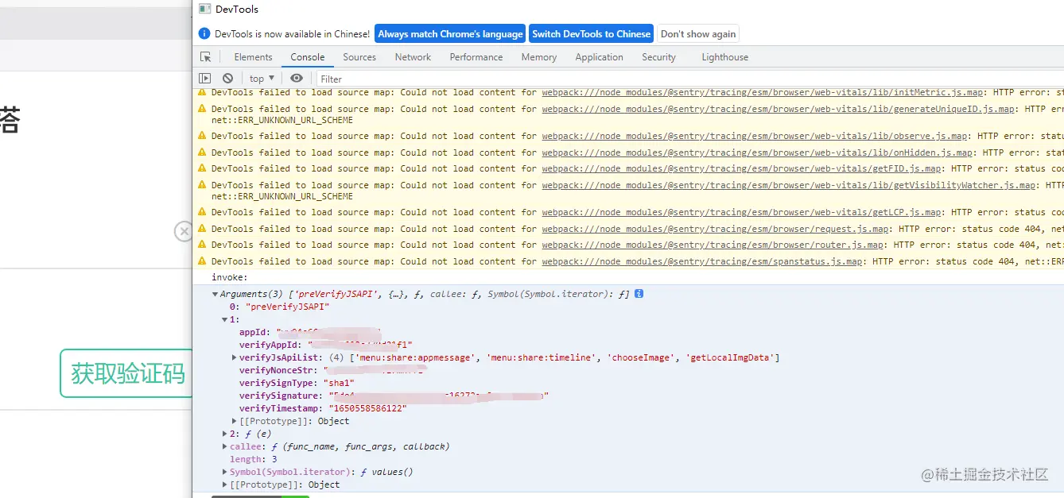
Task: Open the observe.js.map source link
Action: coord(755,136)
